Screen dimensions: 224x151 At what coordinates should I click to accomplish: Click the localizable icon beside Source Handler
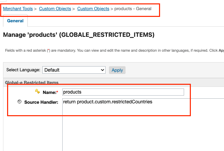[x=19, y=102]
